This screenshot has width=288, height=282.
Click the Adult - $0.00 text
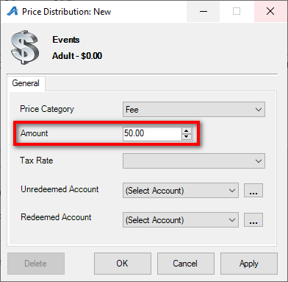[77, 56]
